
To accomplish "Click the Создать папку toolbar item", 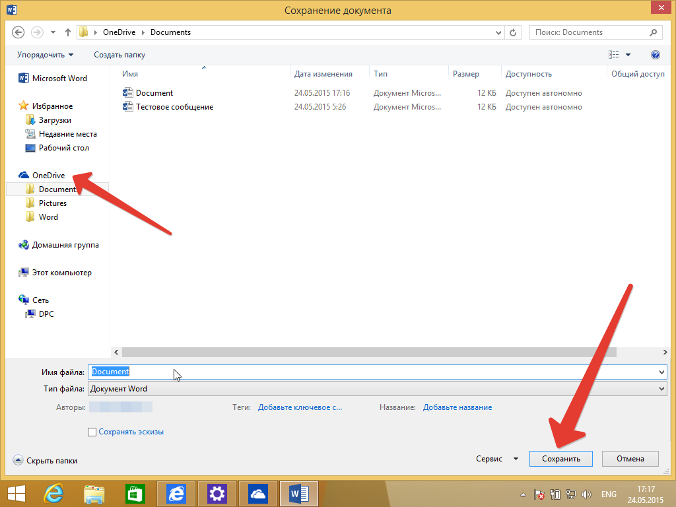I will point(119,55).
